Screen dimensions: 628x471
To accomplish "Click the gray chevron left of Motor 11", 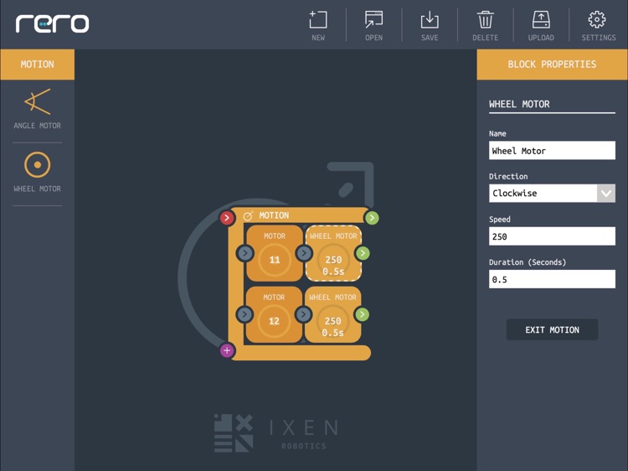I will pos(245,253).
